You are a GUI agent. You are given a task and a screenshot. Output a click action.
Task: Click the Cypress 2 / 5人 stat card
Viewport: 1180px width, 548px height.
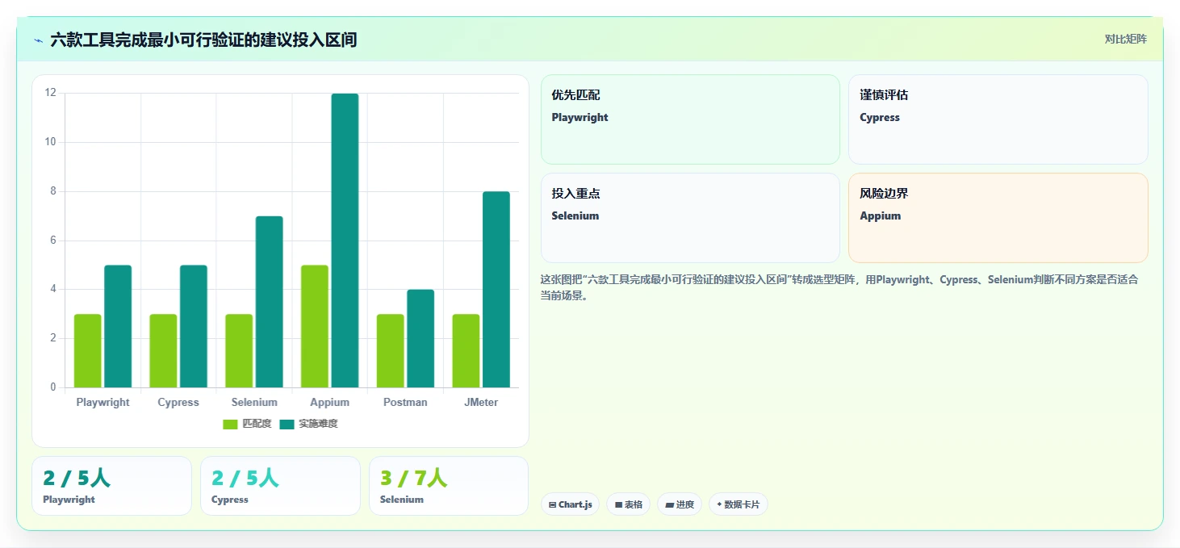point(280,486)
